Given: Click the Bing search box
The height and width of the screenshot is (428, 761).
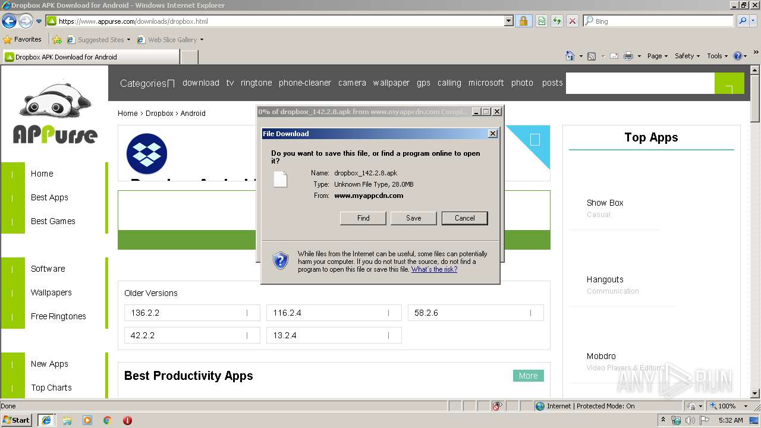Looking at the screenshot, I should point(659,21).
